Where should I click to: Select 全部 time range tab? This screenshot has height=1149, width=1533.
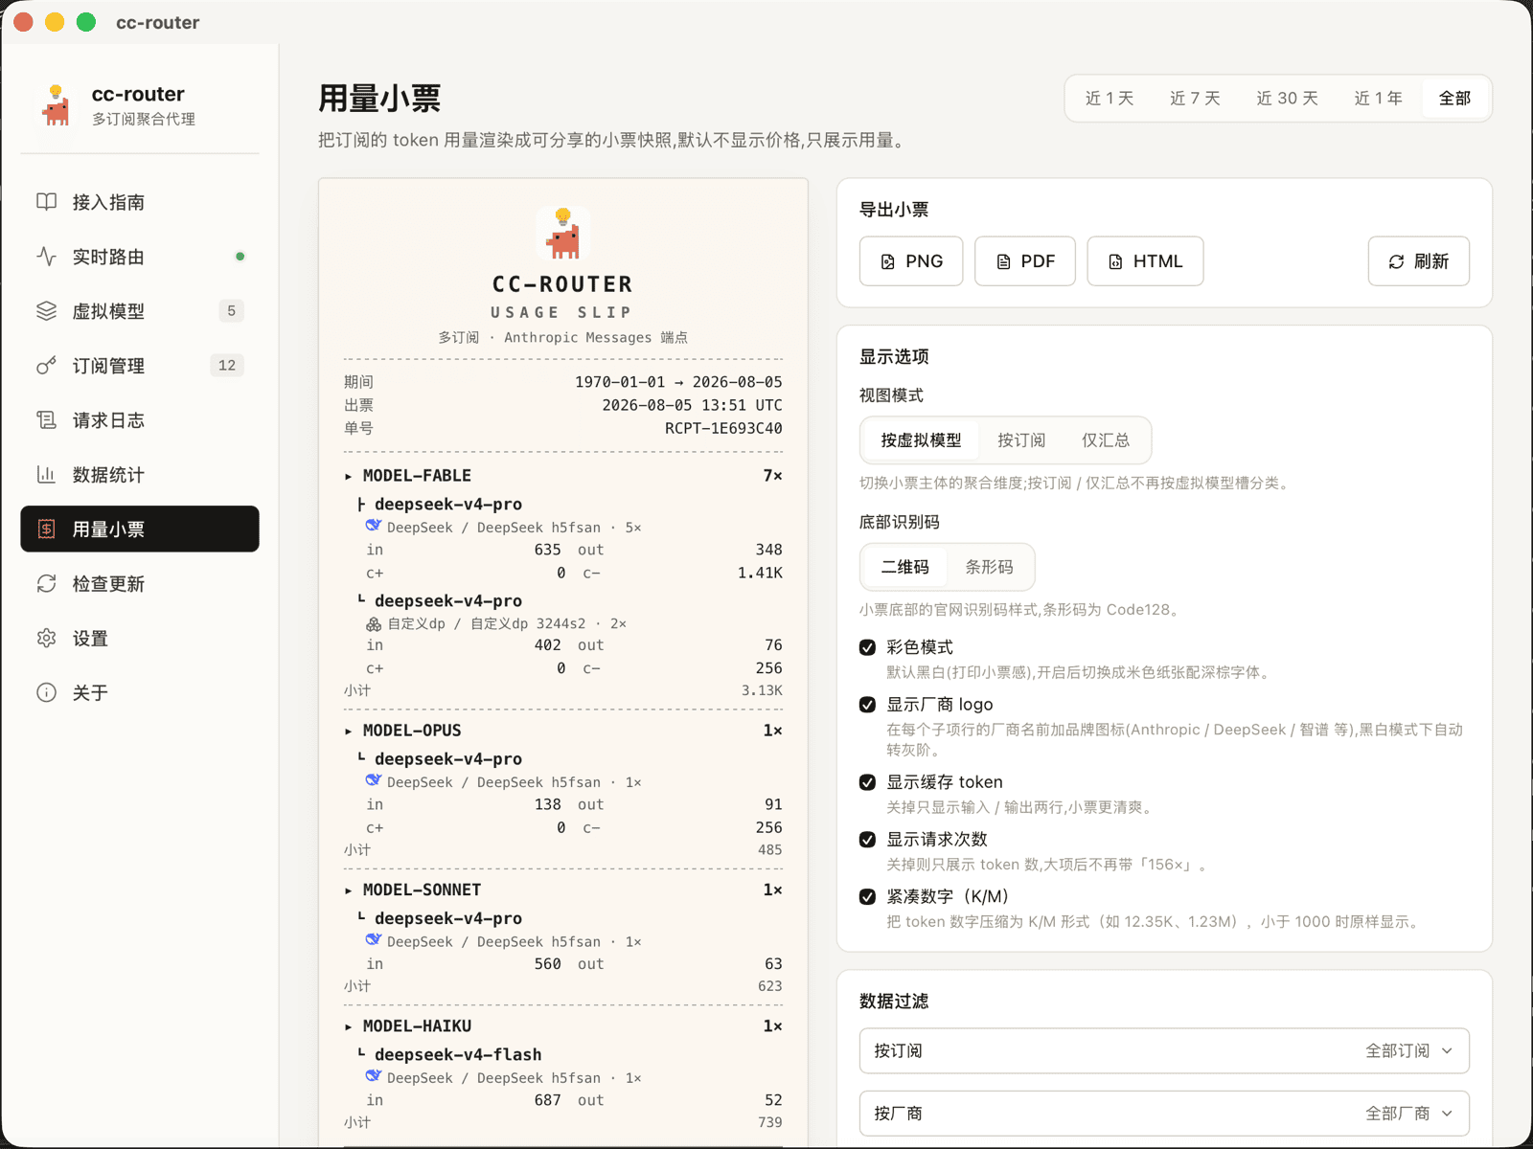click(1454, 99)
